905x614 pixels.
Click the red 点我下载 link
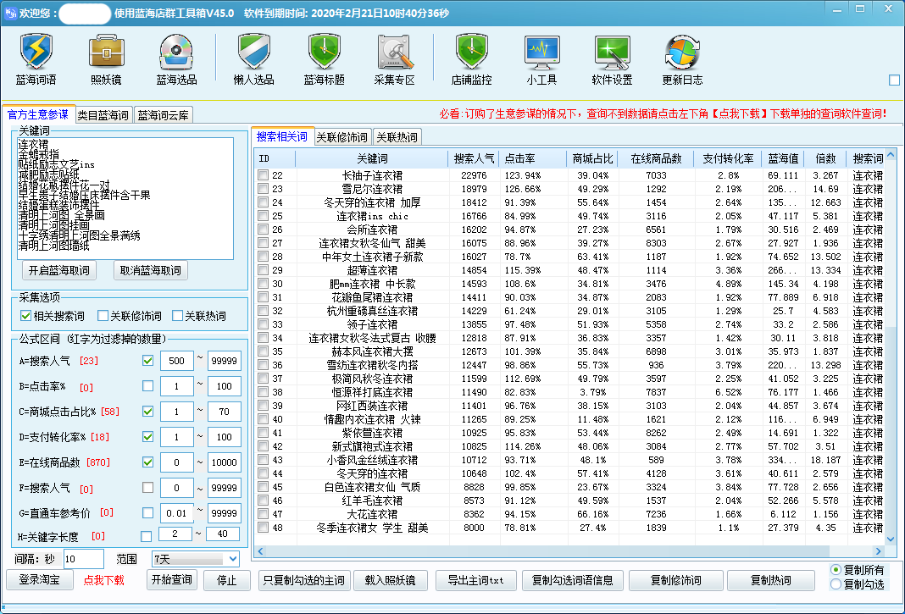(x=104, y=580)
